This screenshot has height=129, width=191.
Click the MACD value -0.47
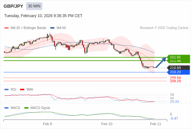(174, 118)
